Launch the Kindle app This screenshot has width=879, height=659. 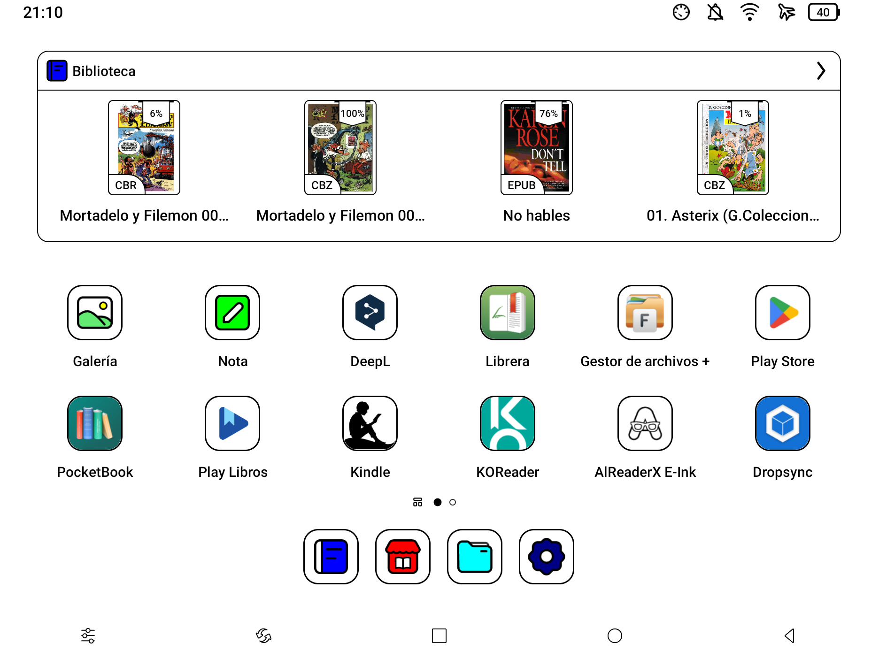click(x=370, y=423)
